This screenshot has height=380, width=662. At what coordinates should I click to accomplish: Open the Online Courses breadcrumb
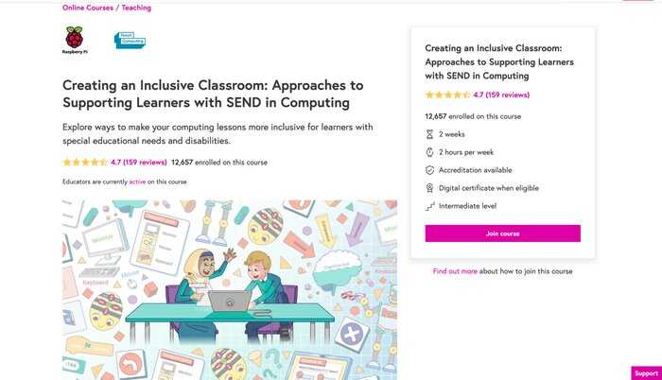point(88,8)
